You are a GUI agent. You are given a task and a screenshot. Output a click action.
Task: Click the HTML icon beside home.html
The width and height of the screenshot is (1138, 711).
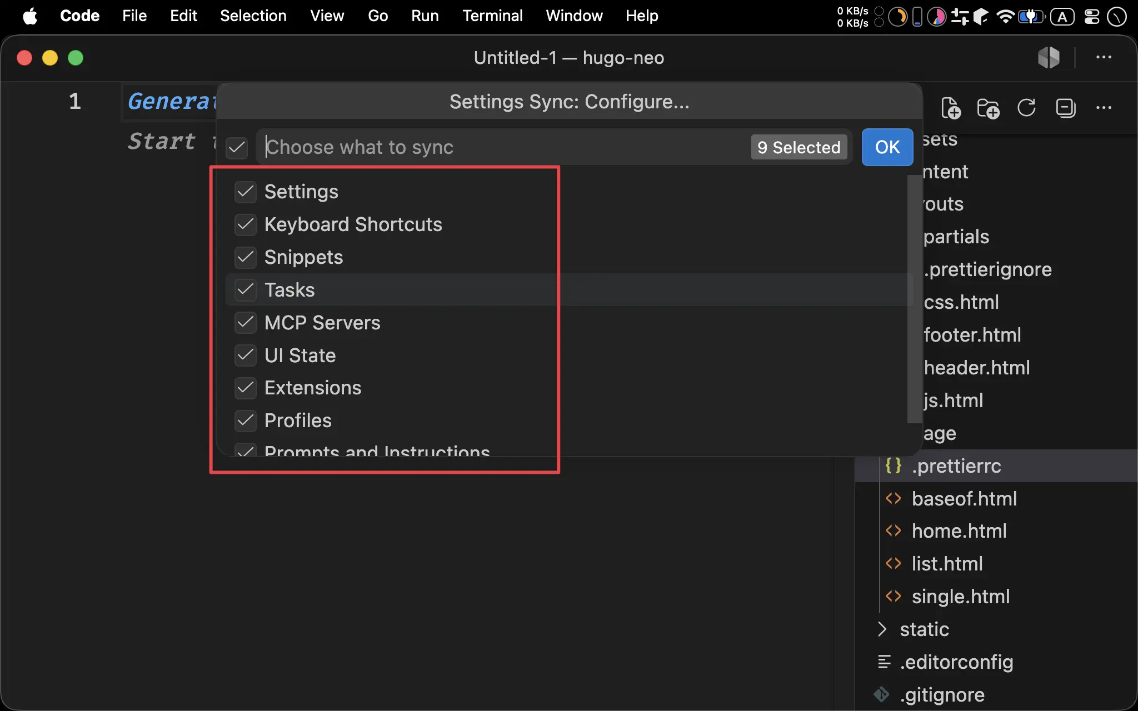(x=893, y=531)
